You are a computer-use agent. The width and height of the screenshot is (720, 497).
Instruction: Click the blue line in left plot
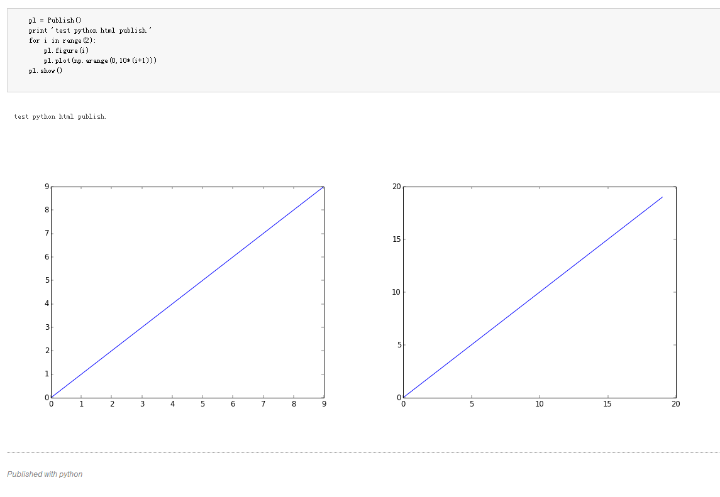pos(187,292)
